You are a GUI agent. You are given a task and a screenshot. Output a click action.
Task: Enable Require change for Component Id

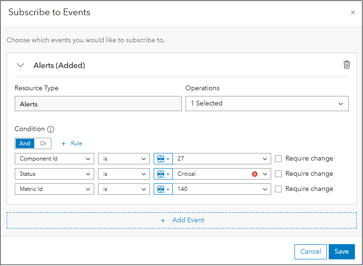(279, 159)
